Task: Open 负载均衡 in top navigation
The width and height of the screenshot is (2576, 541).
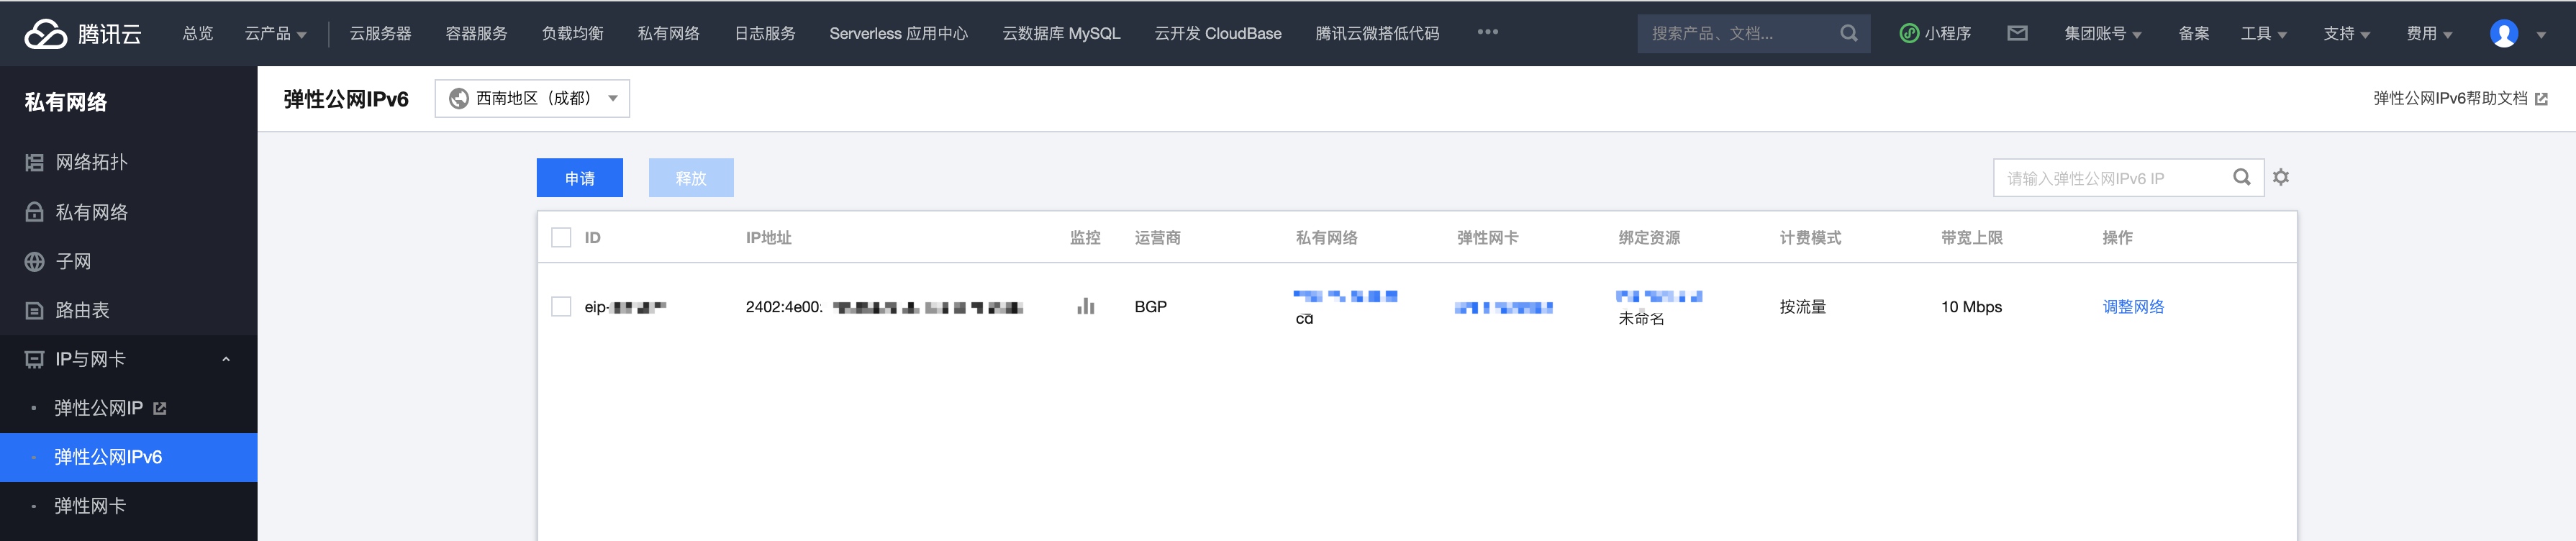Action: tap(573, 33)
